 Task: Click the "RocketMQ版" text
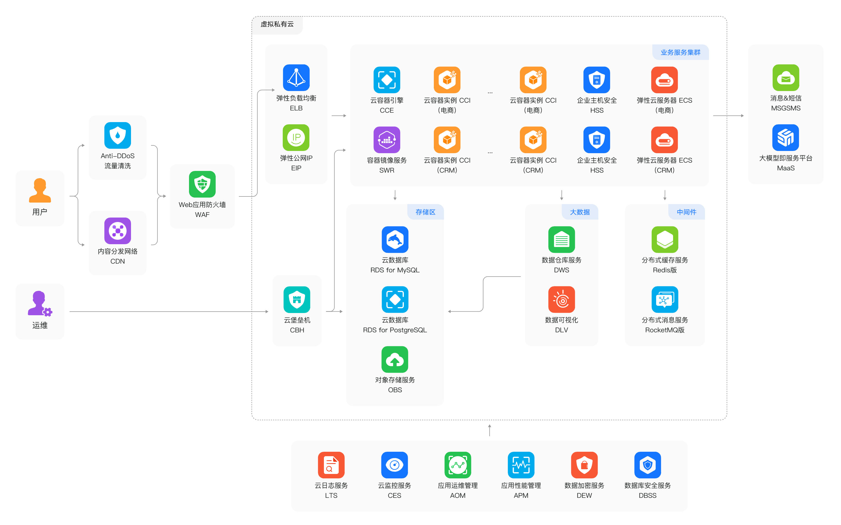pyautogui.click(x=664, y=330)
